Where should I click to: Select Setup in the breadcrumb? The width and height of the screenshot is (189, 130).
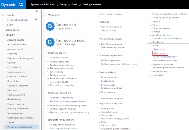point(63,4)
